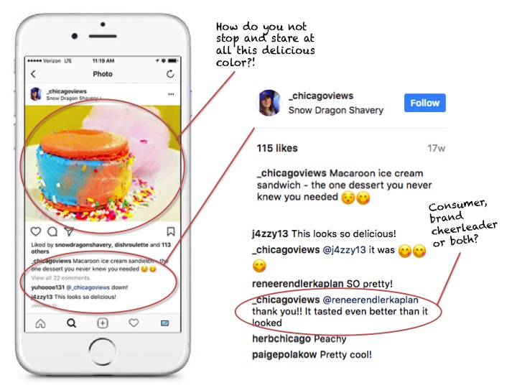Screen dimensions: 517x388
Task: Open the Search tab in bottom bar
Action: click(72, 323)
